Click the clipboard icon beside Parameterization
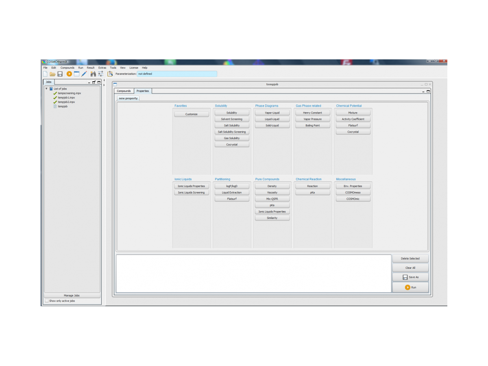 (x=110, y=74)
